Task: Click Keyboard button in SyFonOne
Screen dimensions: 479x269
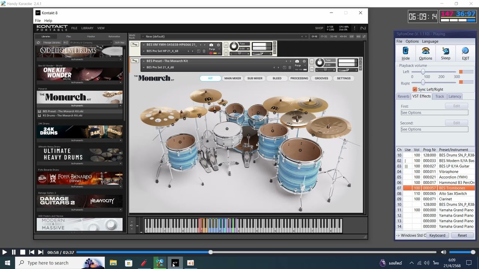Action: click(x=437, y=235)
